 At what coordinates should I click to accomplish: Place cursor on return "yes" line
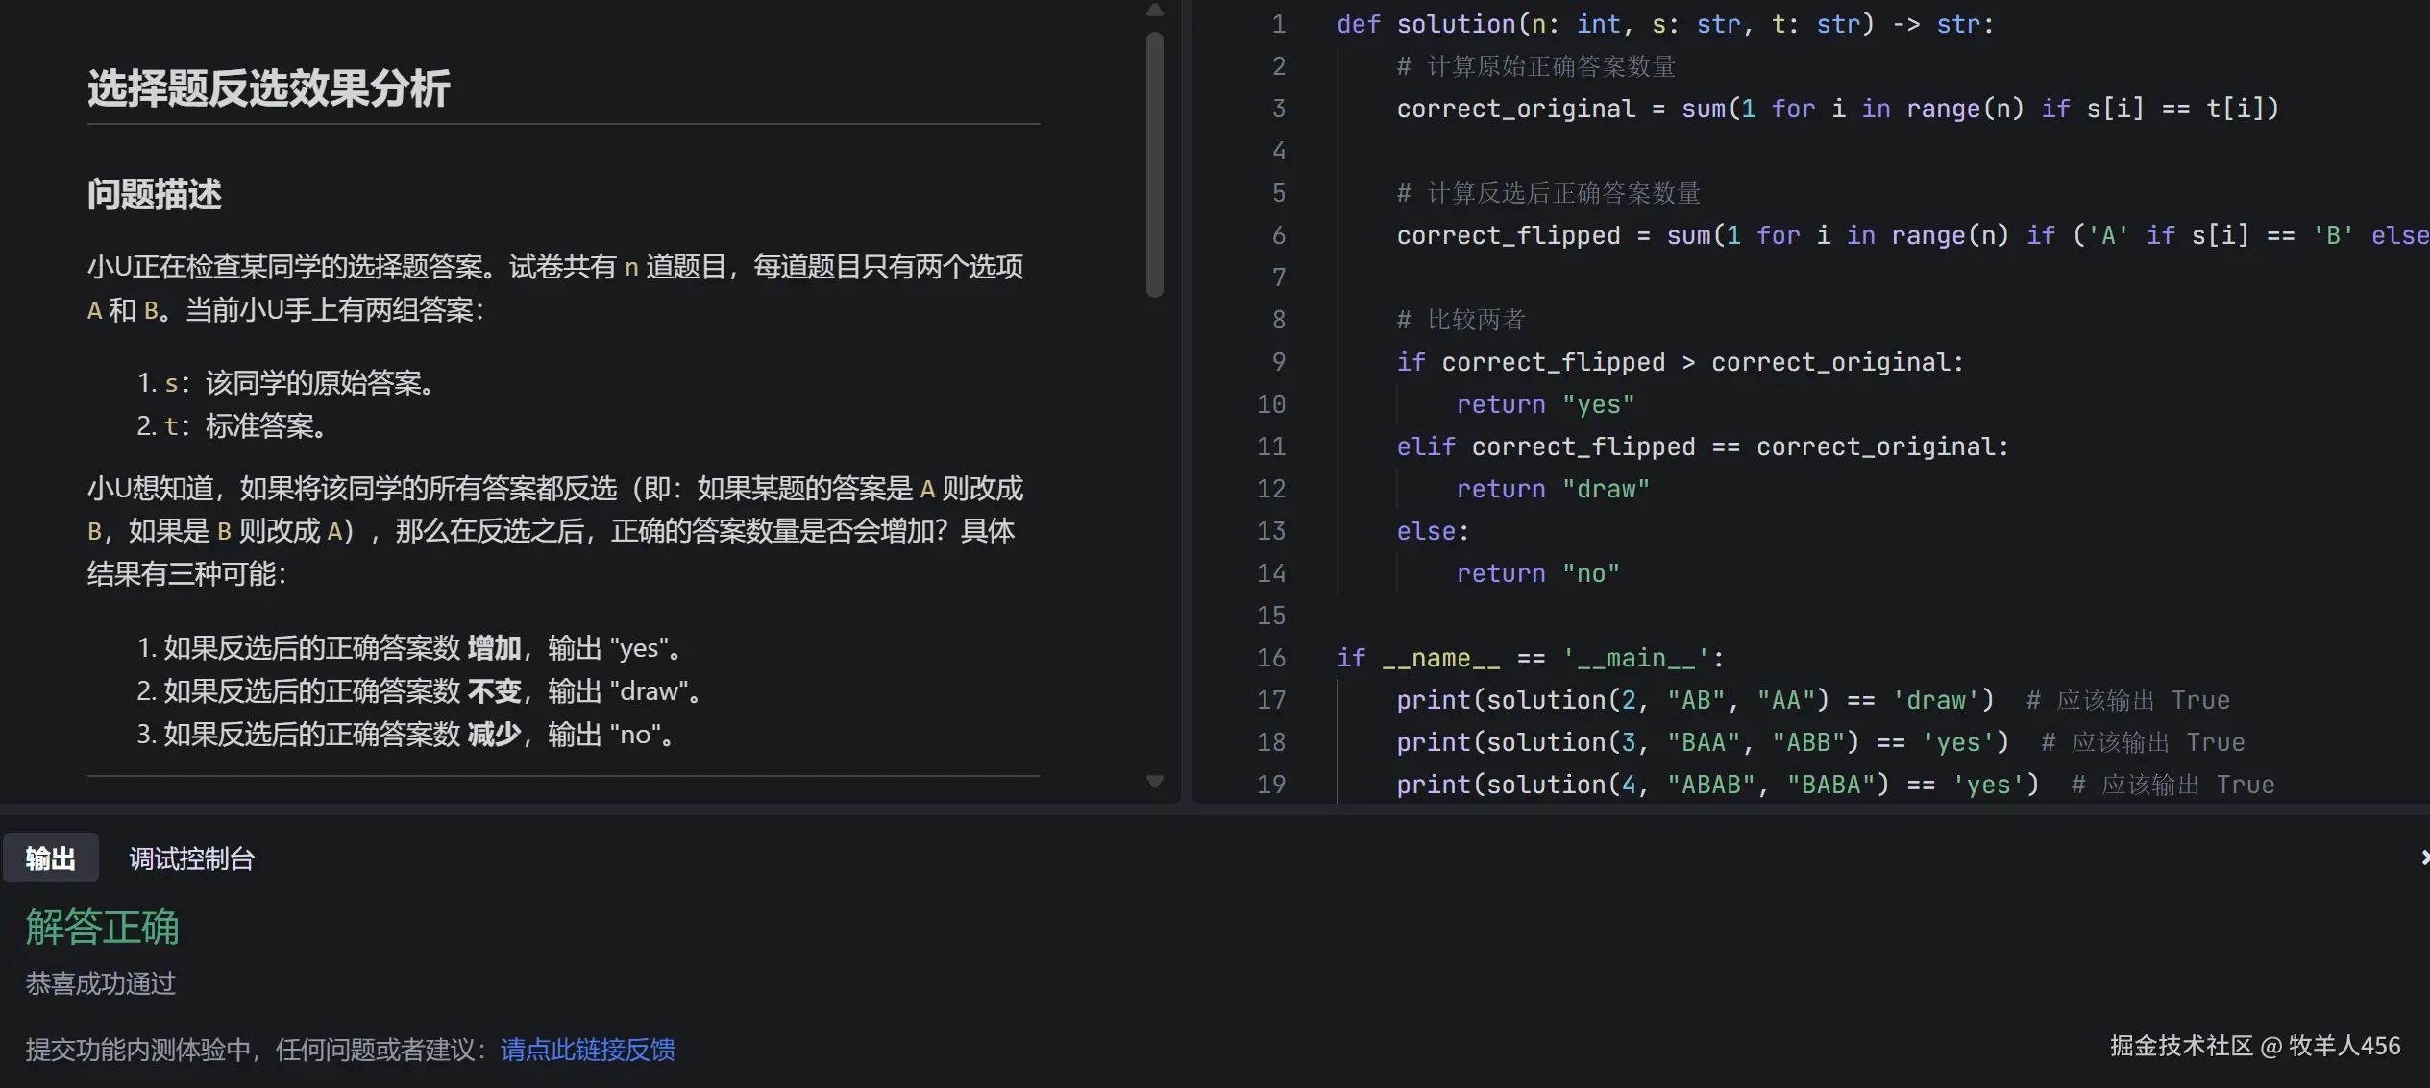pyautogui.click(x=1544, y=404)
